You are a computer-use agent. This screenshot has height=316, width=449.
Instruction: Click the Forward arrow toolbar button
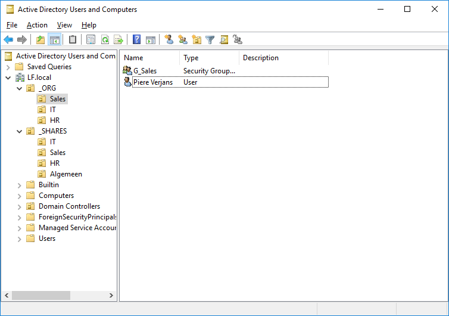click(22, 39)
